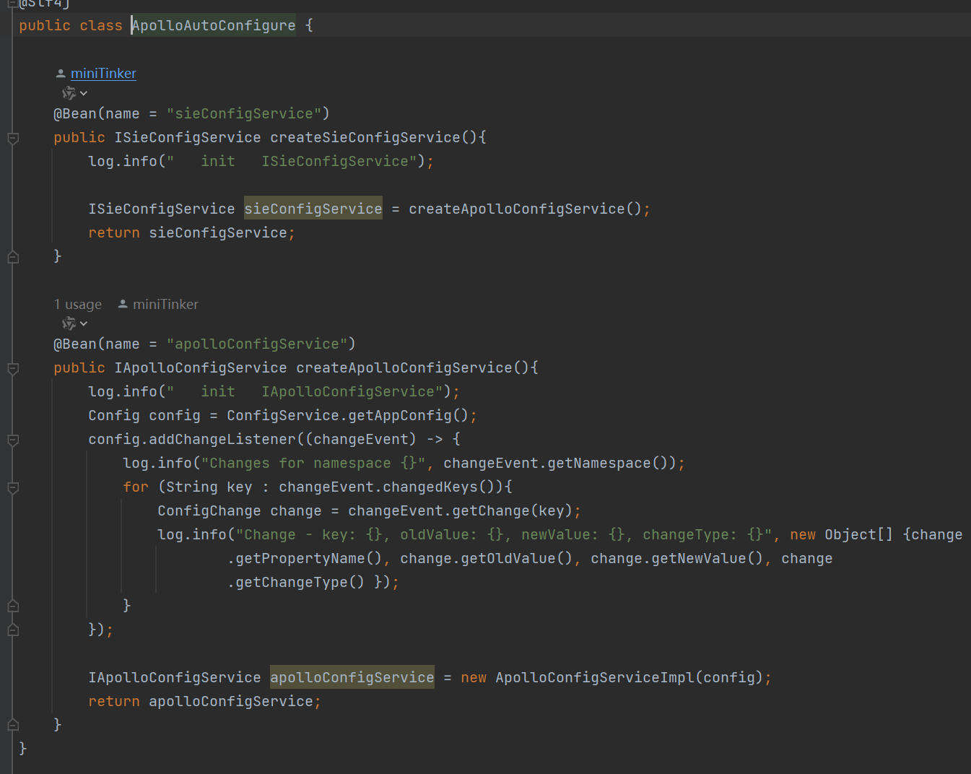Click the 'class' keyword in the class declaration

coord(101,25)
